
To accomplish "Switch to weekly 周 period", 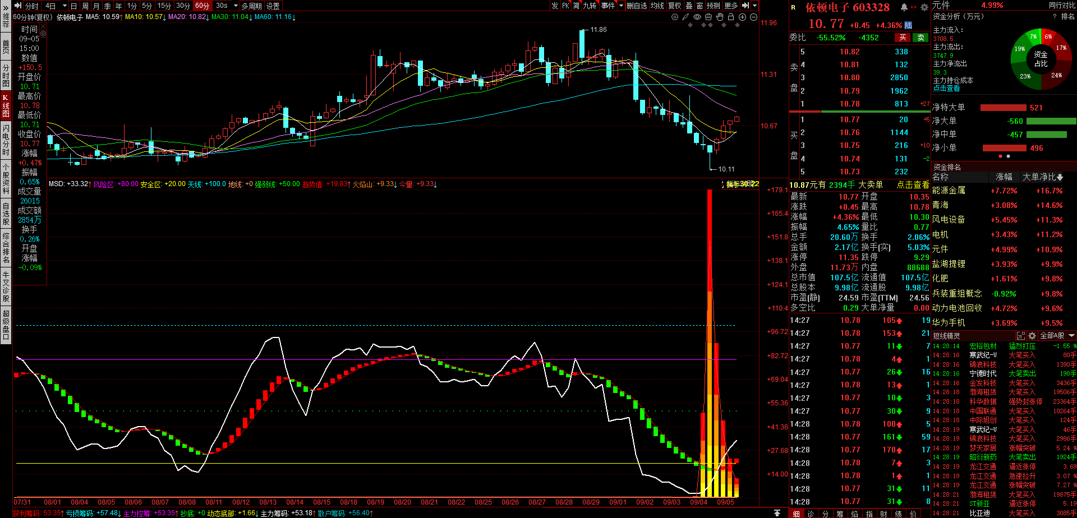I will pos(85,6).
